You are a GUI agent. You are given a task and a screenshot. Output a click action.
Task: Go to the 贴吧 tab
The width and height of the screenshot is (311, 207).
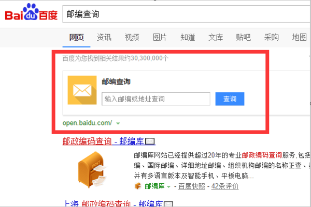tap(244, 37)
